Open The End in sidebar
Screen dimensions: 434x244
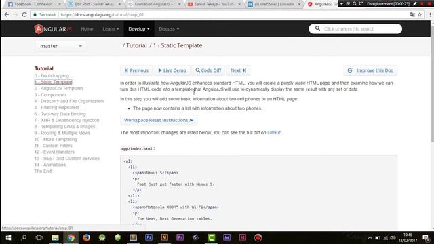[43, 171]
